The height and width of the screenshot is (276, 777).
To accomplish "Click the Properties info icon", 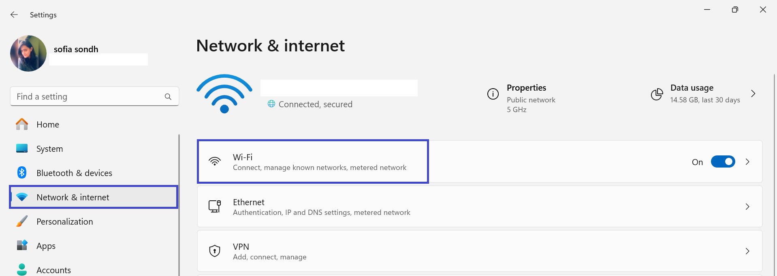I will coord(493,94).
